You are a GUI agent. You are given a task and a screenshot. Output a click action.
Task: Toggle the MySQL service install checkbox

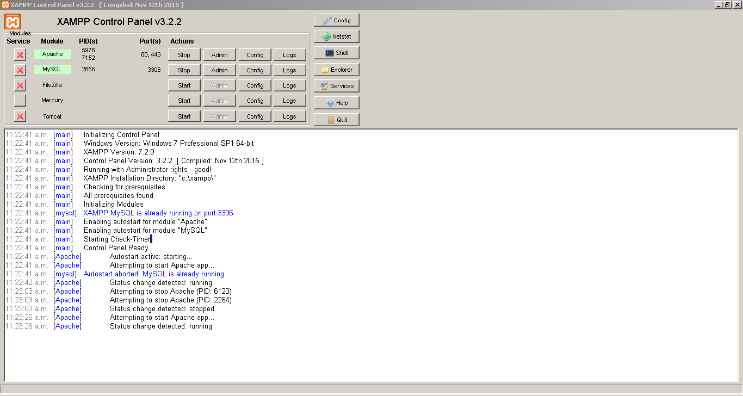click(x=20, y=70)
